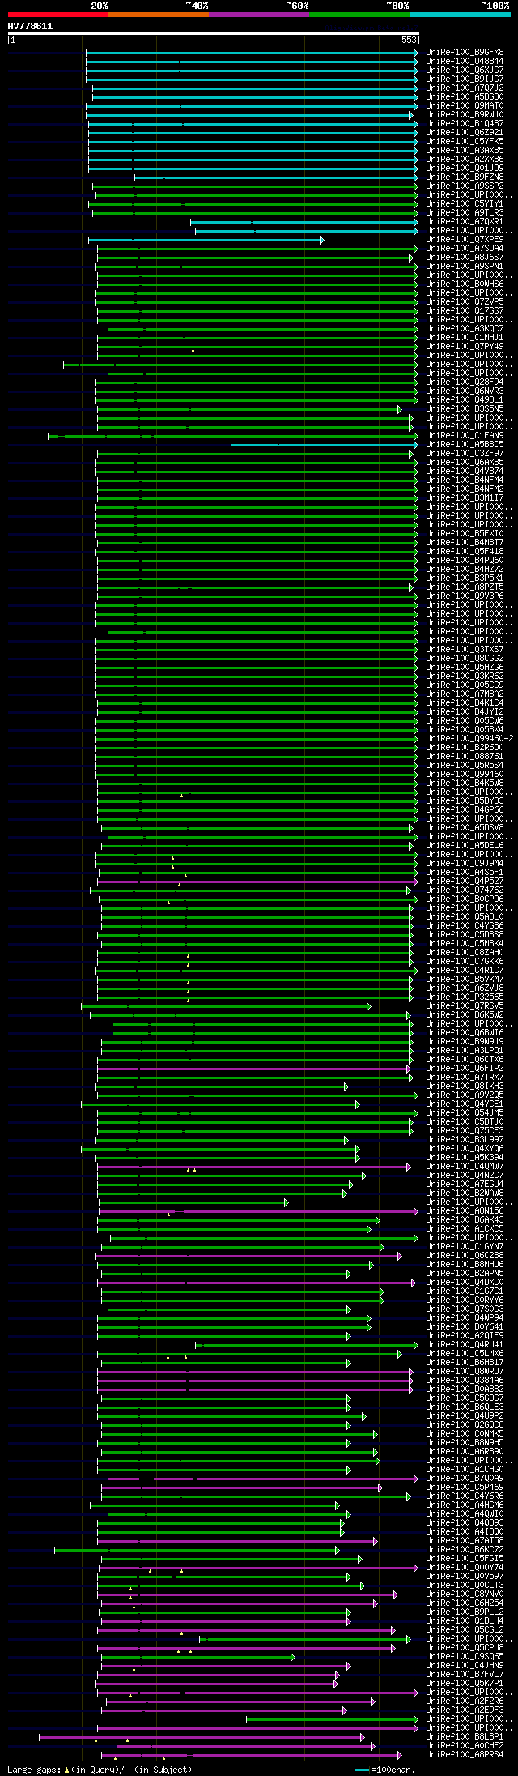This screenshot has width=518, height=1776.
Task: Select hit label UniRef100_B0WHS6
Action: tap(465, 284)
